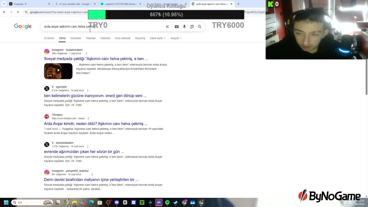
Task: Click the budabirhaberr Instagram source icon
Action: 47,52
